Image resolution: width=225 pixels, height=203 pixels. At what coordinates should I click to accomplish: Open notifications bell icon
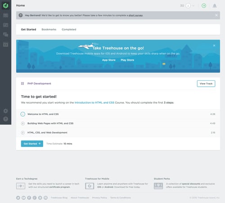point(215,6)
